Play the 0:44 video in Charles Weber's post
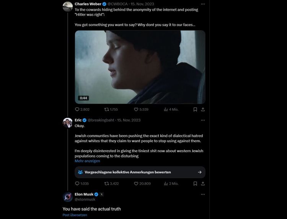 click(x=140, y=67)
